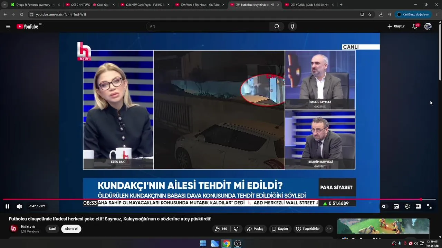Pause the playing video
Screen dimensions: 442x248
(7, 206)
